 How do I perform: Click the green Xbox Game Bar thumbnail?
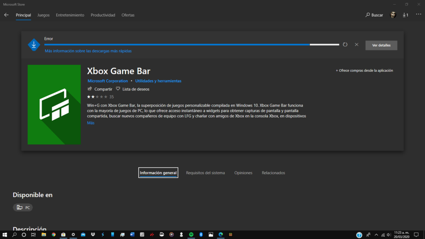pos(54,105)
